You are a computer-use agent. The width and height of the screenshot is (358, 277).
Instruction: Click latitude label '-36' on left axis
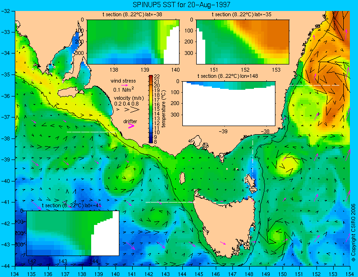6,96
